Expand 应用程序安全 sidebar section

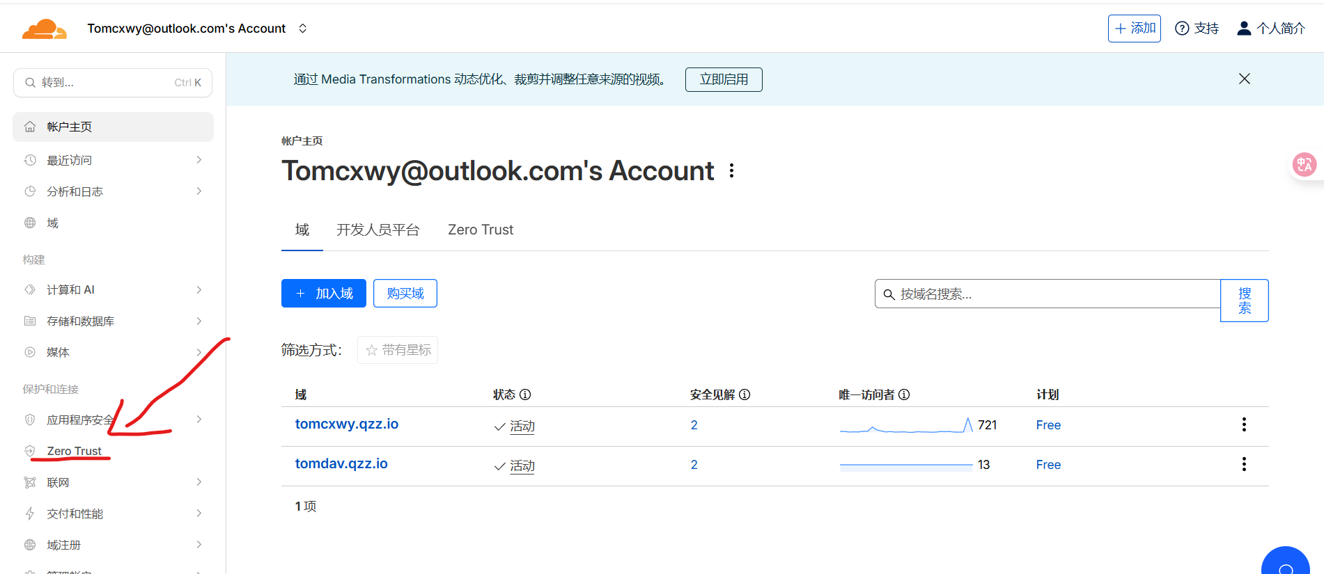point(113,420)
